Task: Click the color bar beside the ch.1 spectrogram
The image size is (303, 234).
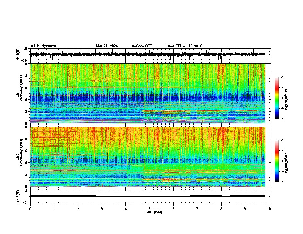Action: tap(277, 98)
